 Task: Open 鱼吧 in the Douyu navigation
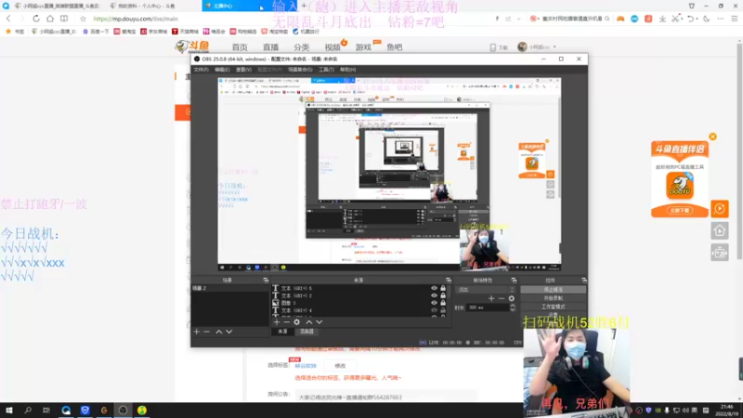394,47
